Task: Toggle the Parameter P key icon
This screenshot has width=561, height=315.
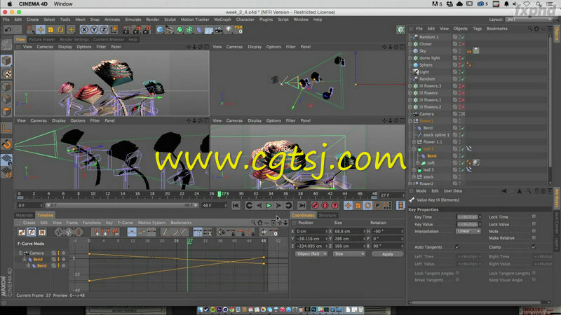Action: [377, 205]
